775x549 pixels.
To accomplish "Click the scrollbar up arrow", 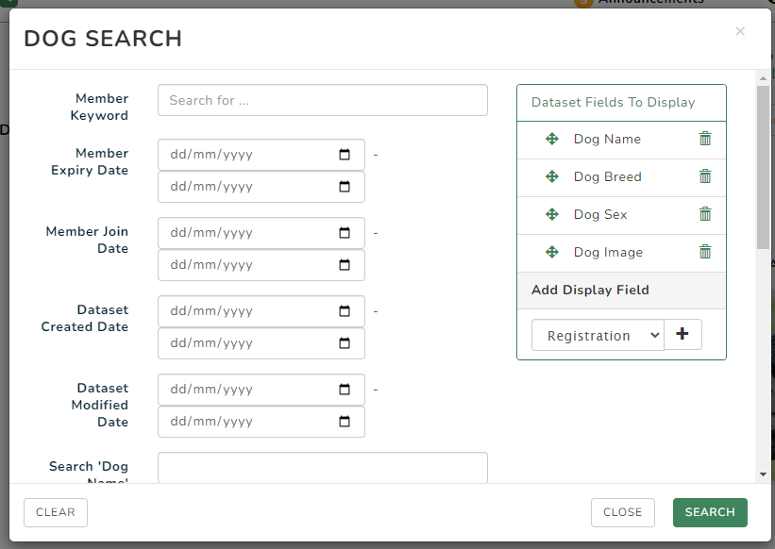I will pos(763,78).
